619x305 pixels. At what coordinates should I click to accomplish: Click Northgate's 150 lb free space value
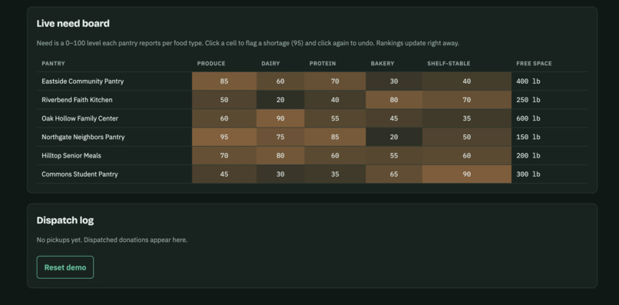click(528, 137)
